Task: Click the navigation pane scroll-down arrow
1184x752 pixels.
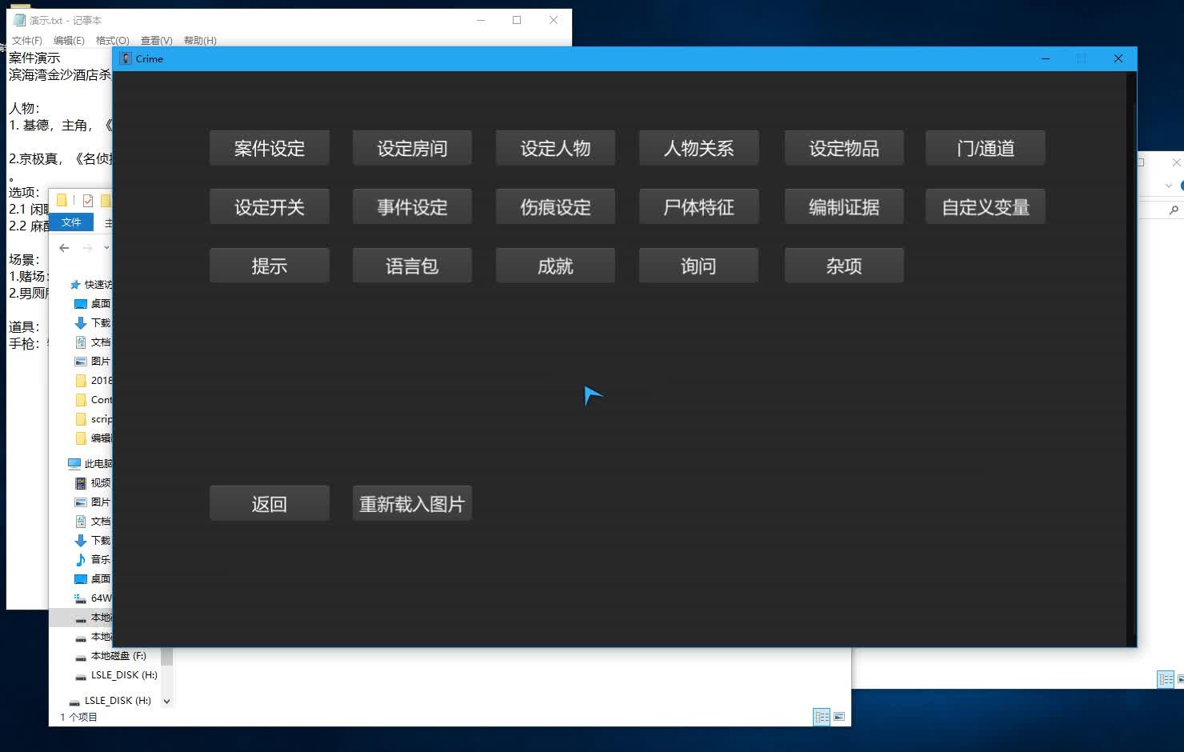Action: 166,701
